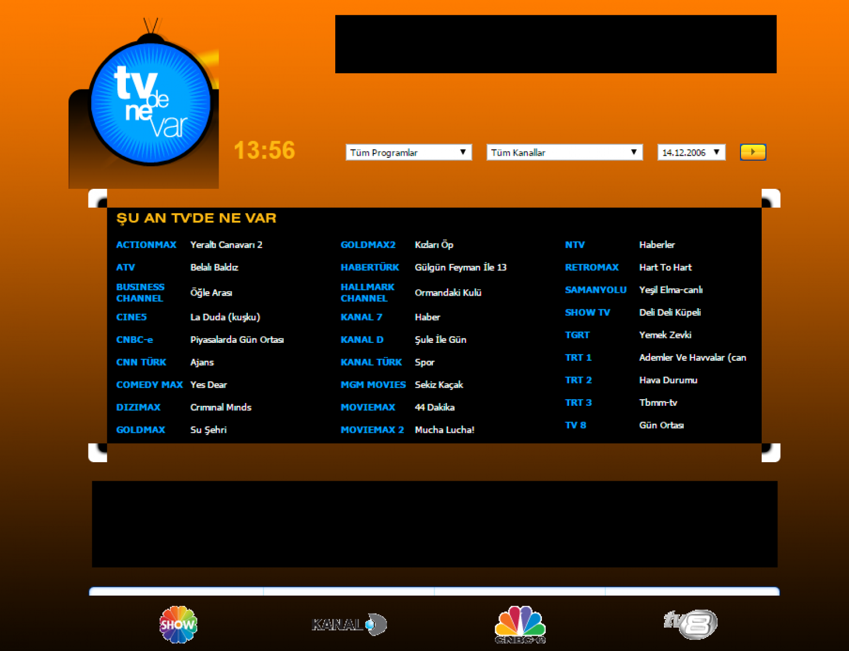Click the CNBC-e peacock logo
Image resolution: width=849 pixels, height=651 pixels.
pos(520,624)
